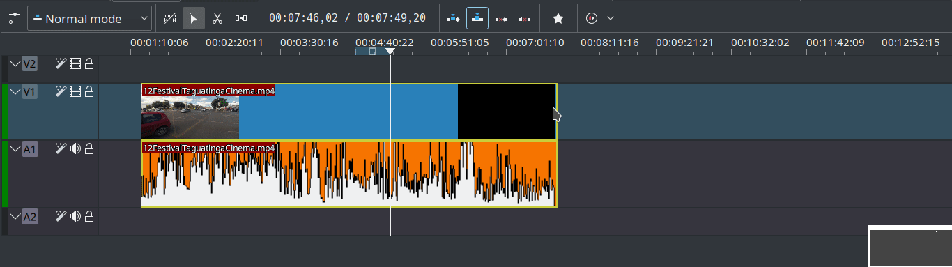Select the spacer tool
The image size is (952, 267).
[x=241, y=18]
